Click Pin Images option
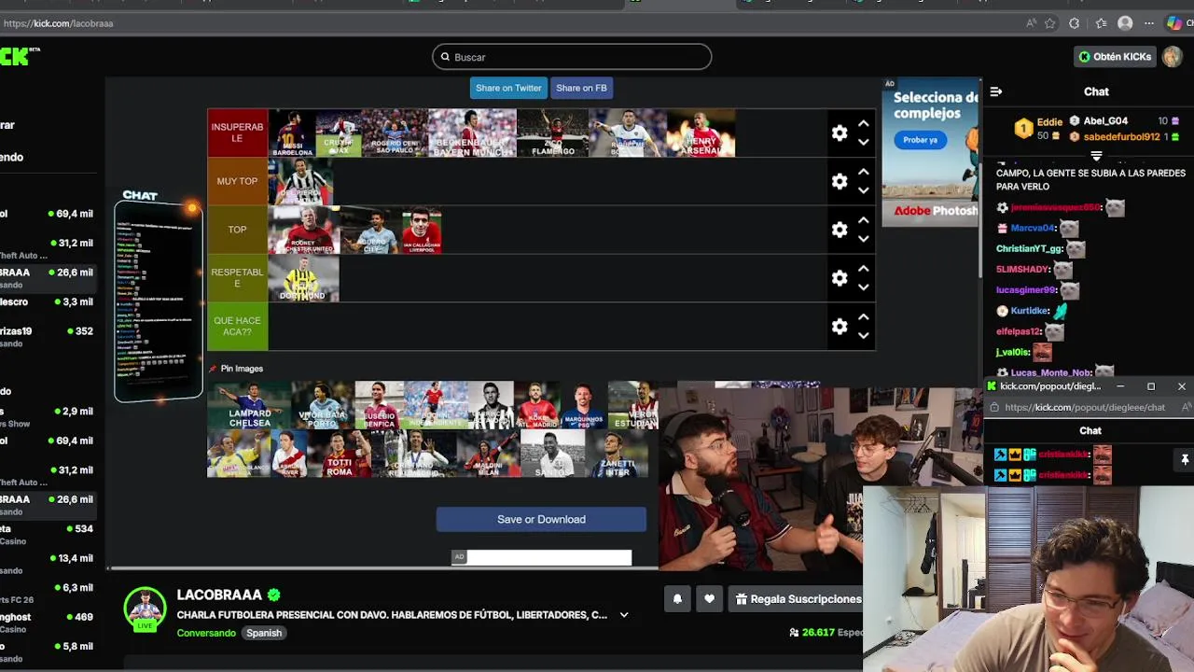This screenshot has height=672, width=1194. pos(235,369)
